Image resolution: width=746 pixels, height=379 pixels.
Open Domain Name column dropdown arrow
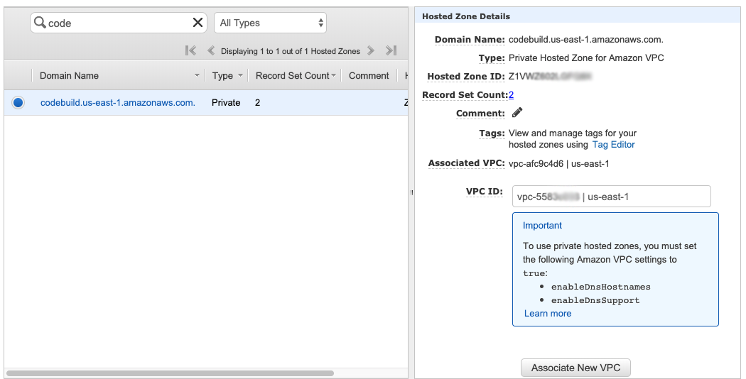point(197,76)
